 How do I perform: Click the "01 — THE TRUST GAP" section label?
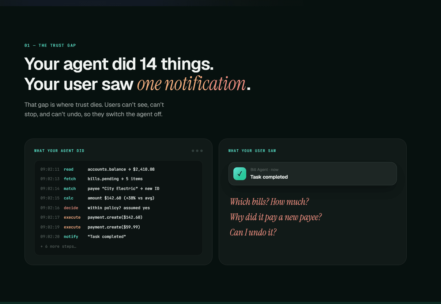(x=50, y=46)
